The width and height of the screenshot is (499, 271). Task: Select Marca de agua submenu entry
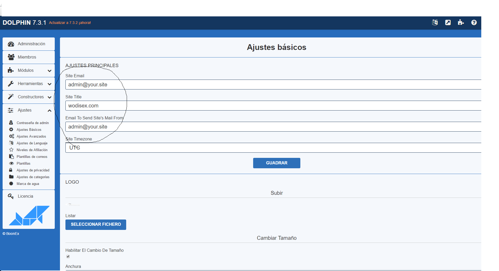[28, 184]
